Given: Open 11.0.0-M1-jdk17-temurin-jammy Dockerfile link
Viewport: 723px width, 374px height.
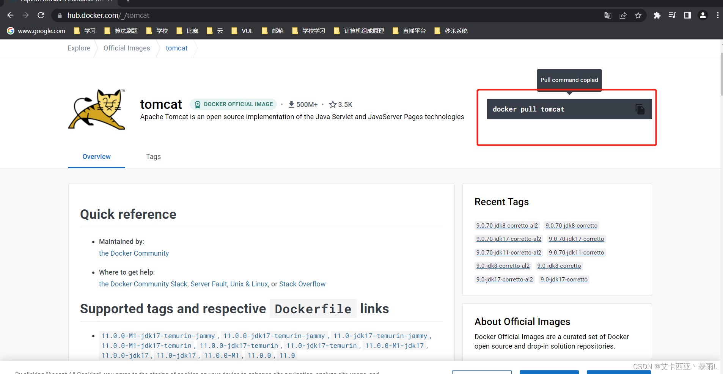Looking at the screenshot, I should click(x=158, y=336).
